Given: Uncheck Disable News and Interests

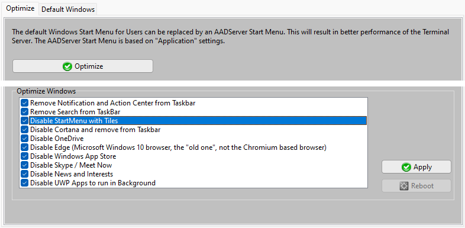Looking at the screenshot, I should click(x=25, y=174).
